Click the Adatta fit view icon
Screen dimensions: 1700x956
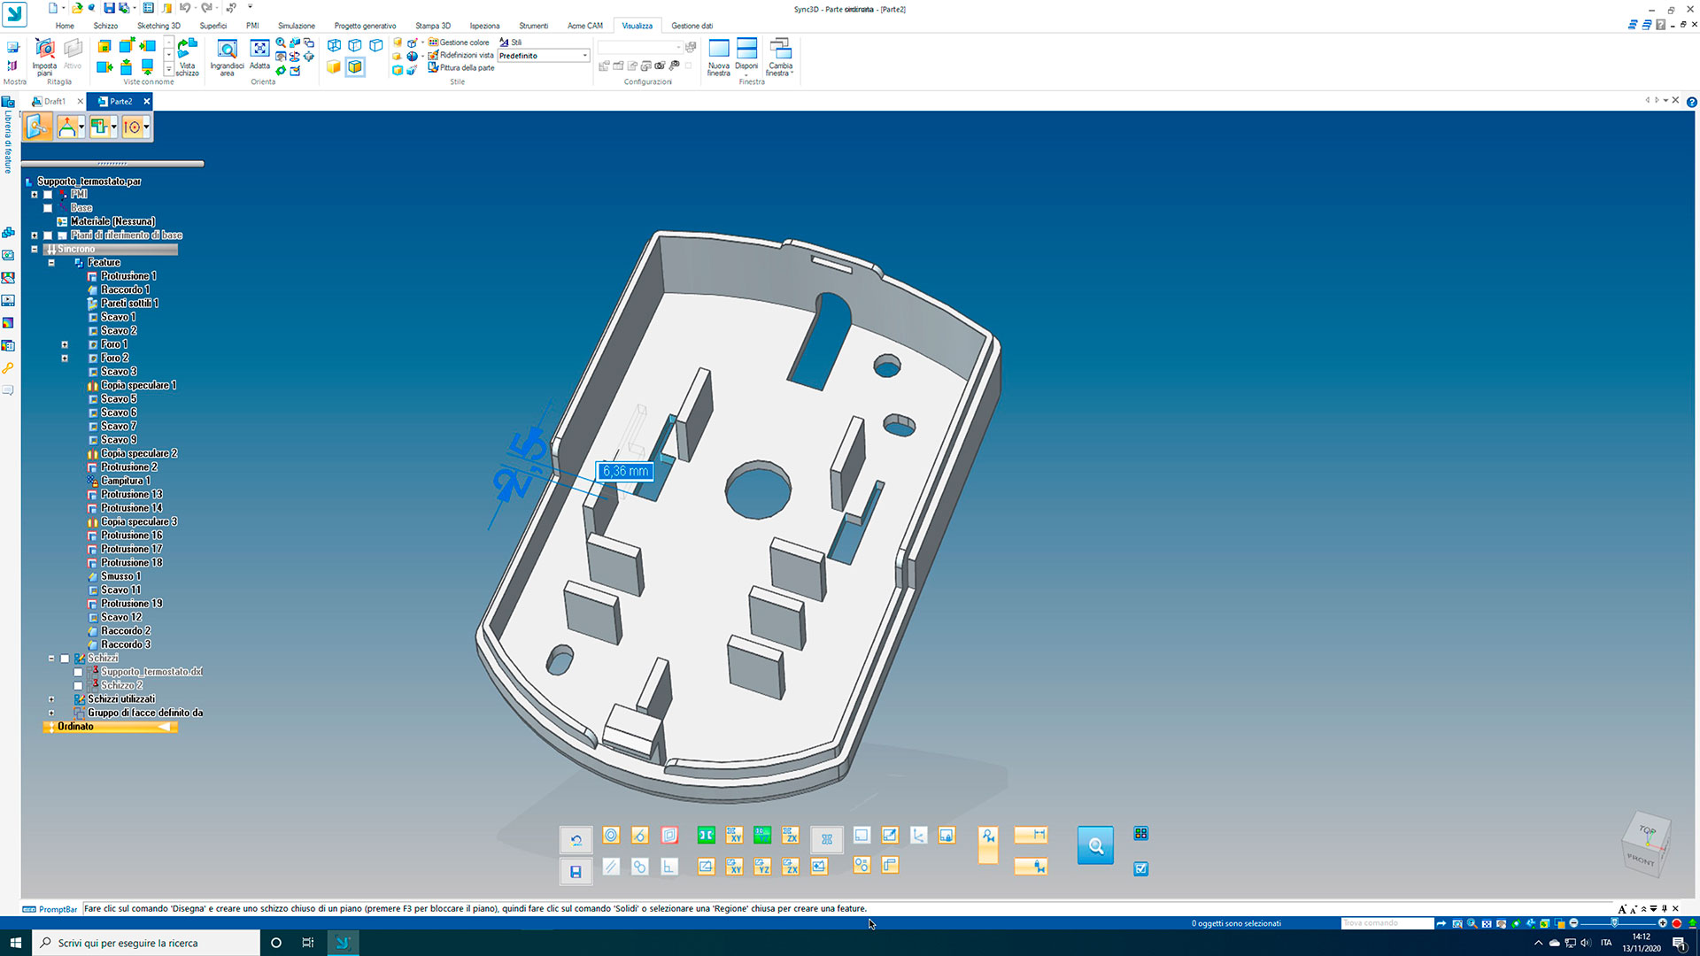(259, 54)
